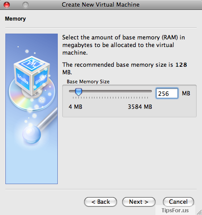Click the middle of the memory slider track
Viewport: 202px width, 215px height.
click(111, 91)
